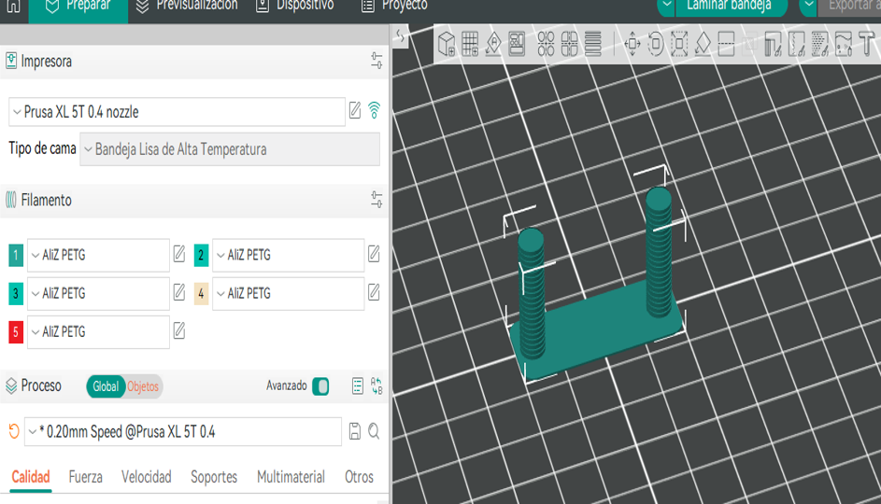Open the compare presets icon
This screenshot has width=881, height=504.
[x=377, y=385]
